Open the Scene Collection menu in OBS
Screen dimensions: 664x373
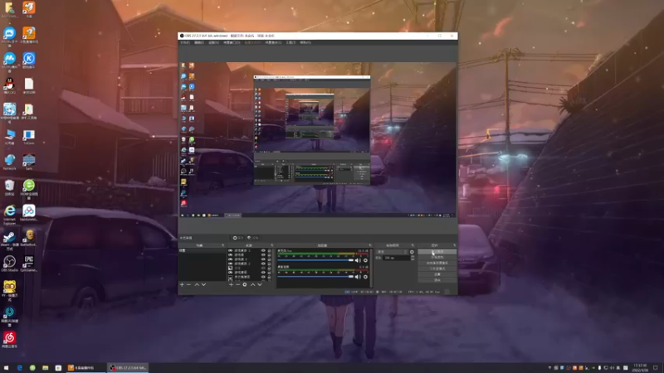[x=273, y=42]
